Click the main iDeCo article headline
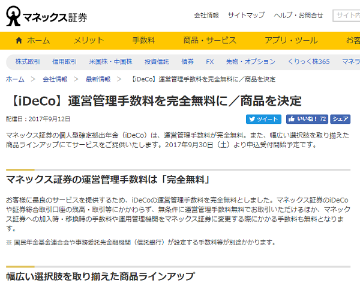 pyautogui.click(x=155, y=101)
